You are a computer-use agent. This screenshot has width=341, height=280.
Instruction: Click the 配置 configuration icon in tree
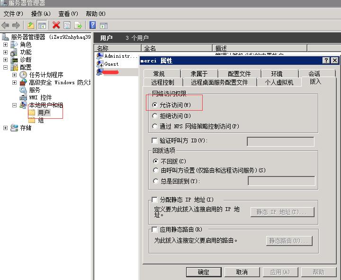14,67
